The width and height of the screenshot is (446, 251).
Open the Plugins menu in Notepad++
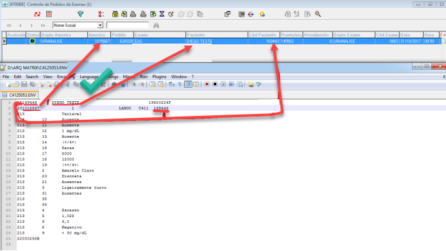(159, 77)
